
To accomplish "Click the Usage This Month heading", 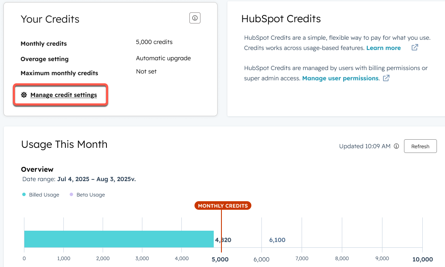I will 64,144.
